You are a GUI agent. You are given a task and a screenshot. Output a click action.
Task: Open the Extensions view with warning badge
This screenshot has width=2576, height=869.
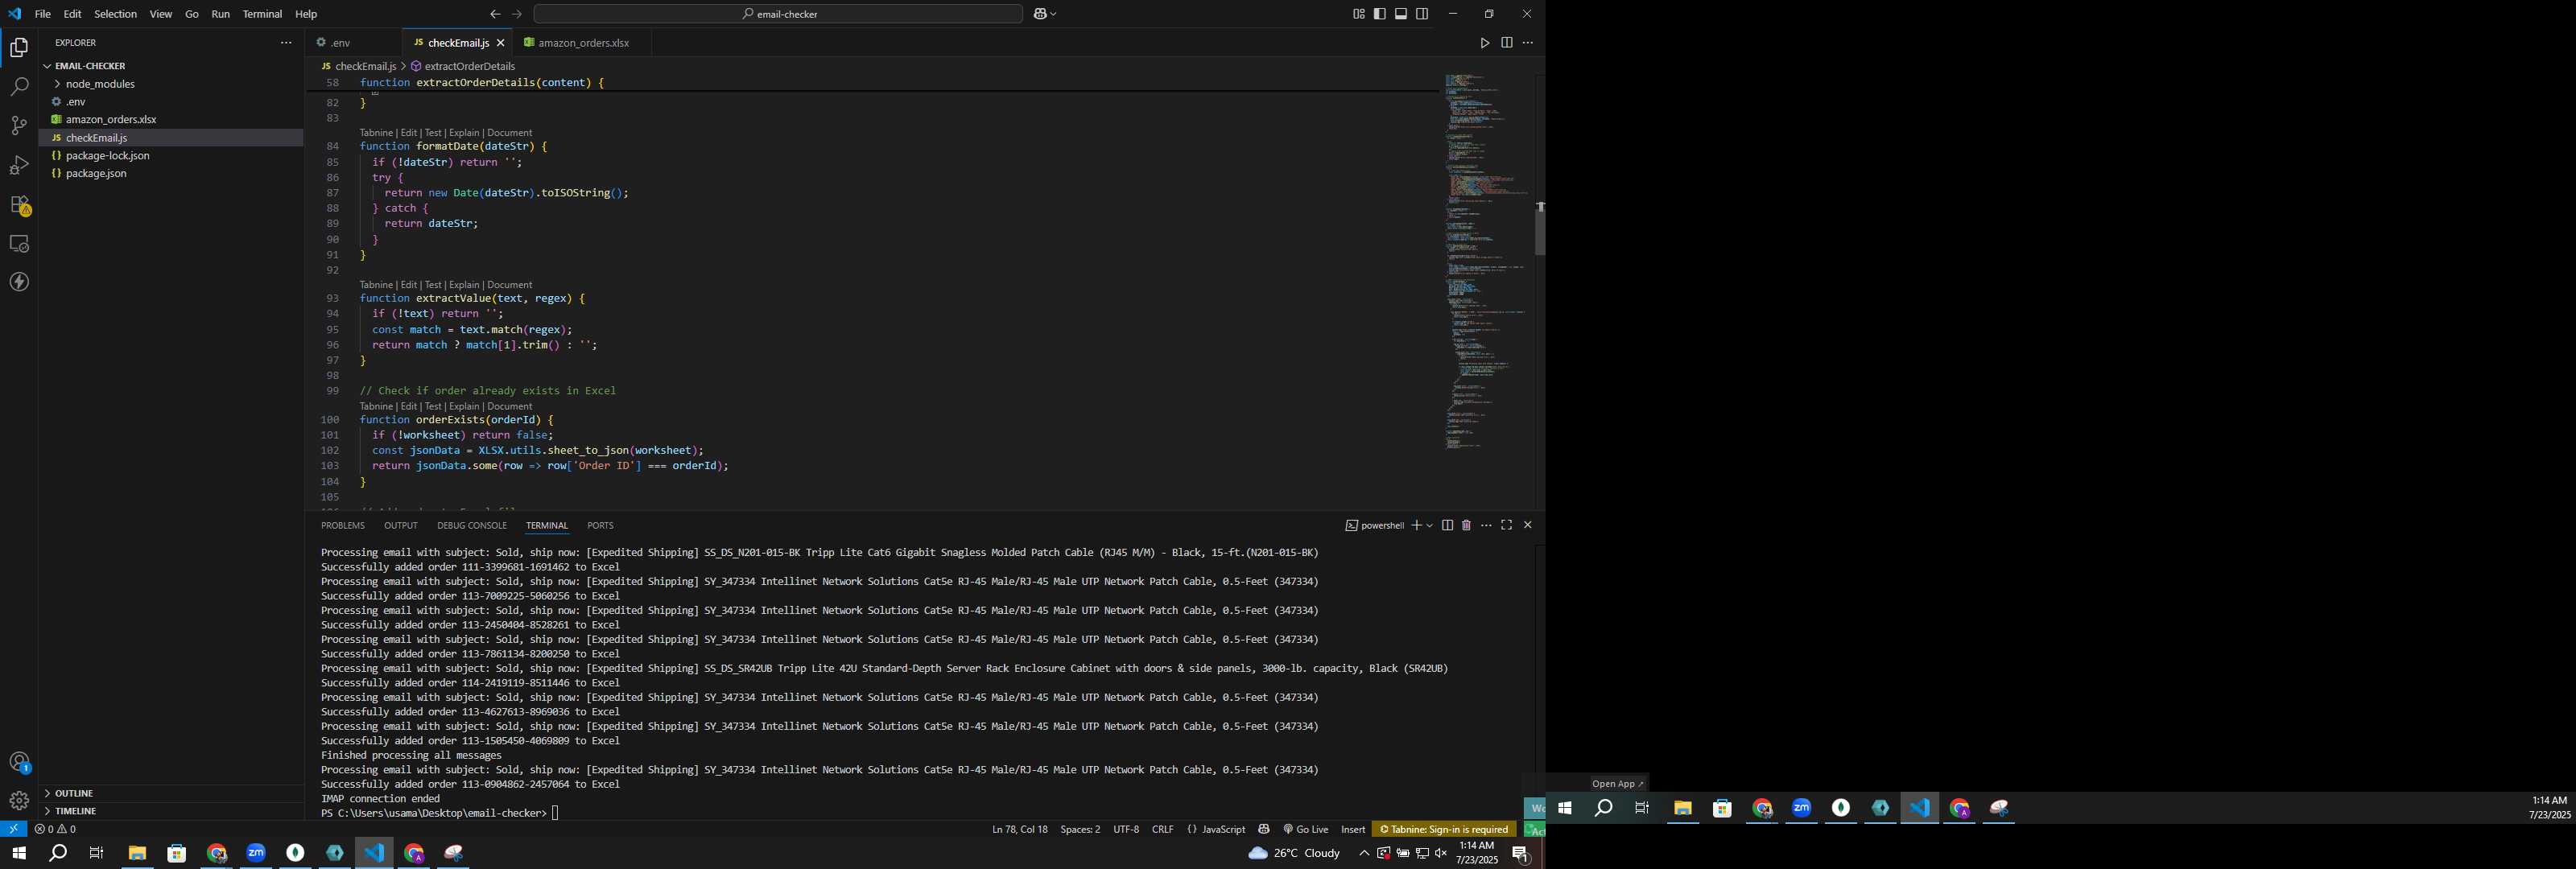pos(19,204)
